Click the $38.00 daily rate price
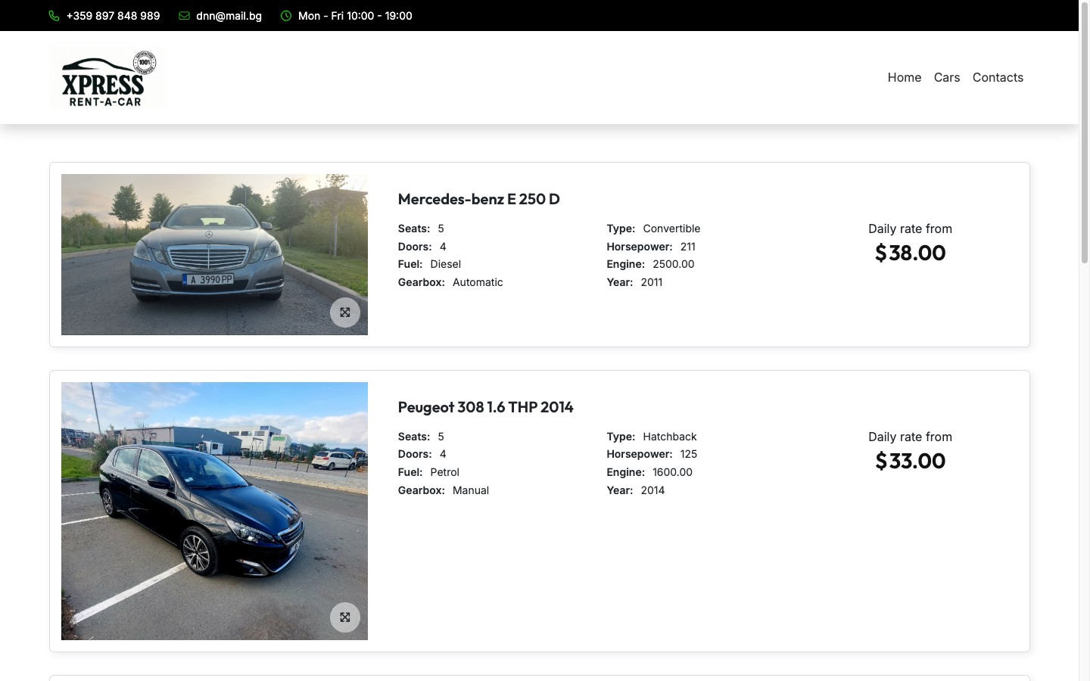The image size is (1090, 681). [910, 253]
